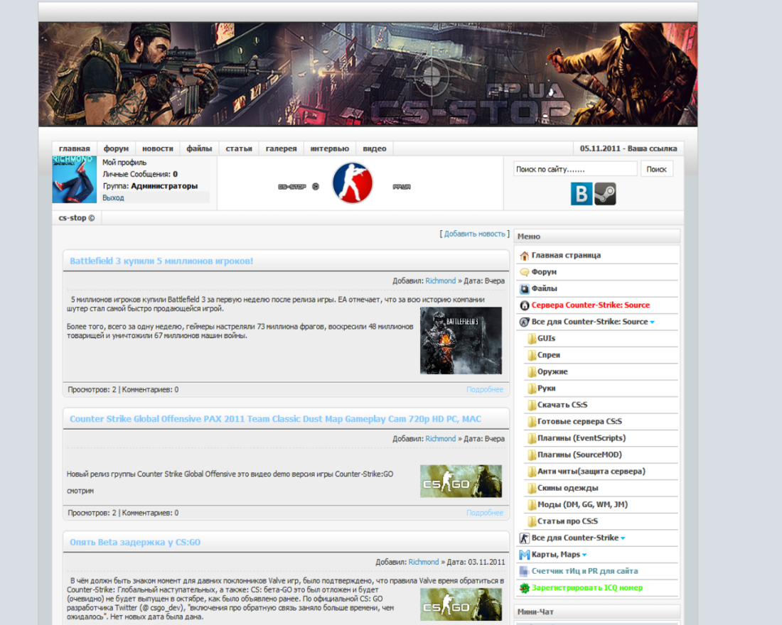The width and height of the screenshot is (782, 625).
Task: Click the Поиск search button
Action: click(x=656, y=170)
